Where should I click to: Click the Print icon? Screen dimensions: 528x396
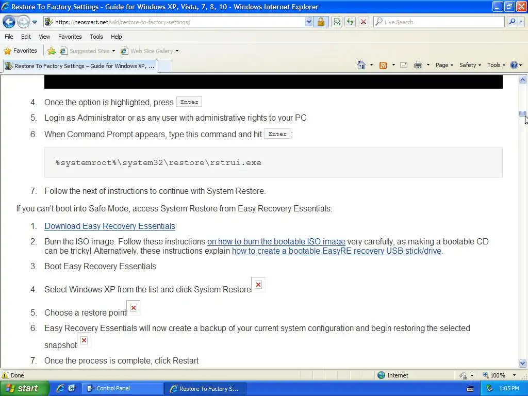pyautogui.click(x=418, y=65)
